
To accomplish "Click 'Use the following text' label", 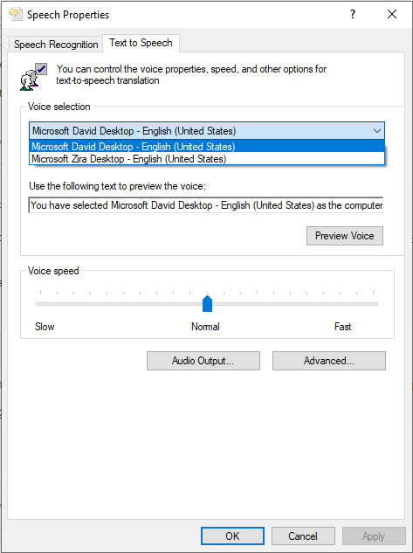I will pyautogui.click(x=117, y=186).
